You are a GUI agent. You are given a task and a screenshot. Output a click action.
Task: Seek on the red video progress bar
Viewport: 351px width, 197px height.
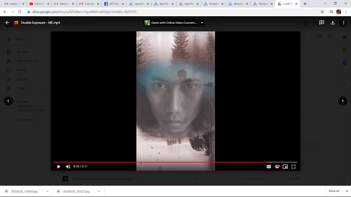coord(175,162)
